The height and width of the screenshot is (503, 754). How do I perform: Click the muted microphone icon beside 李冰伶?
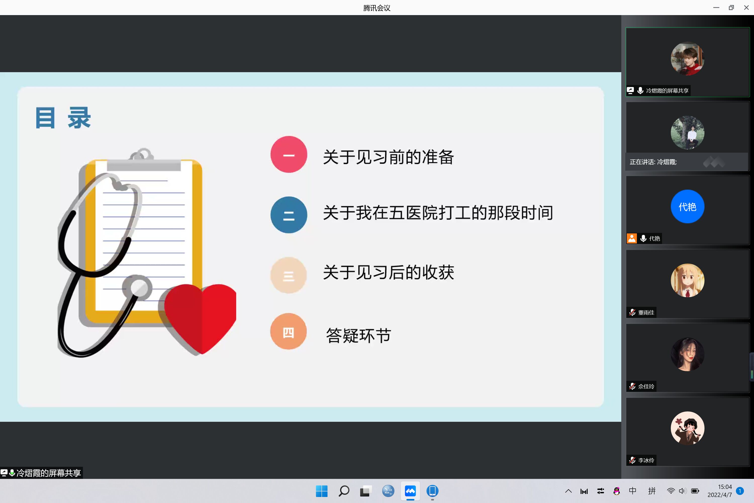coord(632,460)
